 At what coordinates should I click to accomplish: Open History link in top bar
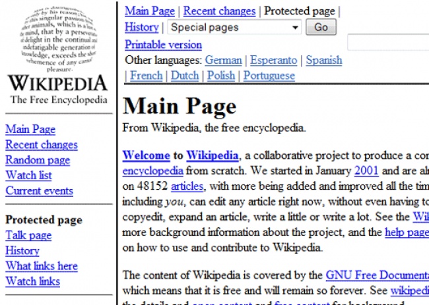pos(141,28)
